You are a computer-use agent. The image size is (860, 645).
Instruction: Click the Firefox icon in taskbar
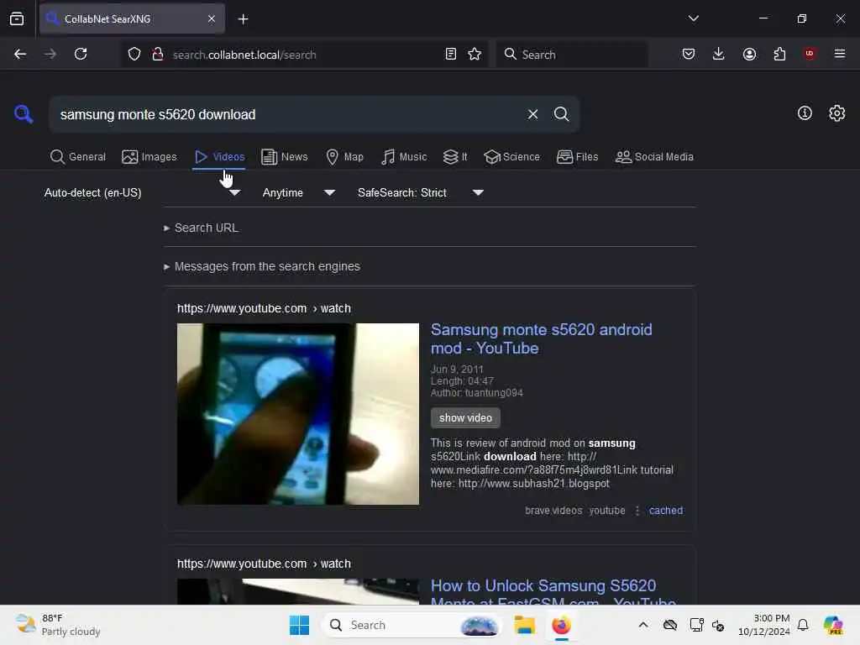tap(561, 625)
